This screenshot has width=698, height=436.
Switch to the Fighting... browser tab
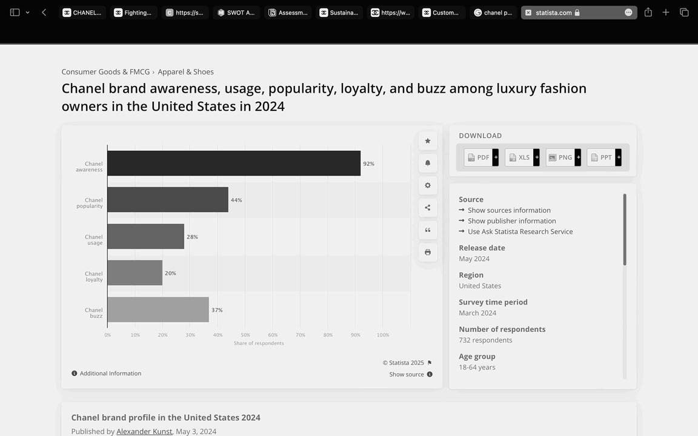(x=133, y=13)
